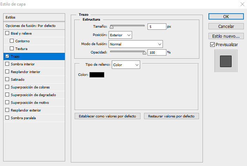Enable Superposición de motivo checkbox

coord(7,102)
